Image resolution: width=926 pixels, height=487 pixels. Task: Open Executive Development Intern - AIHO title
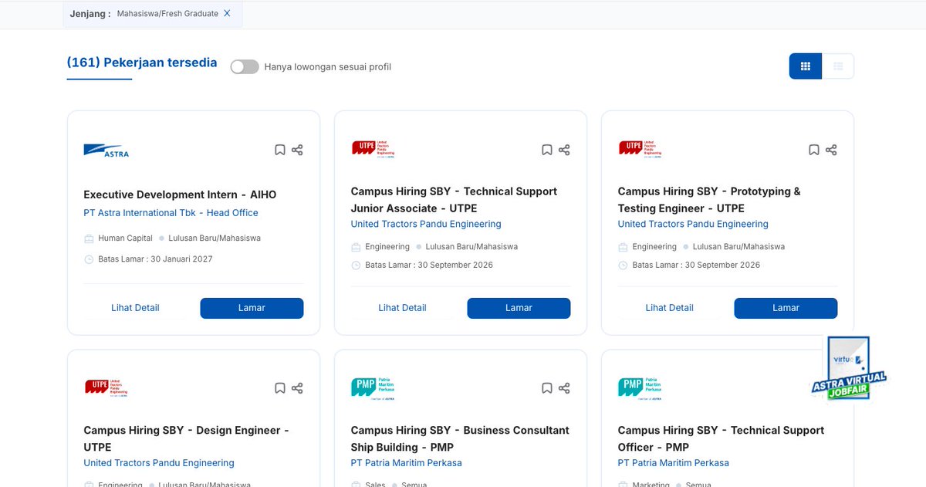click(x=180, y=195)
